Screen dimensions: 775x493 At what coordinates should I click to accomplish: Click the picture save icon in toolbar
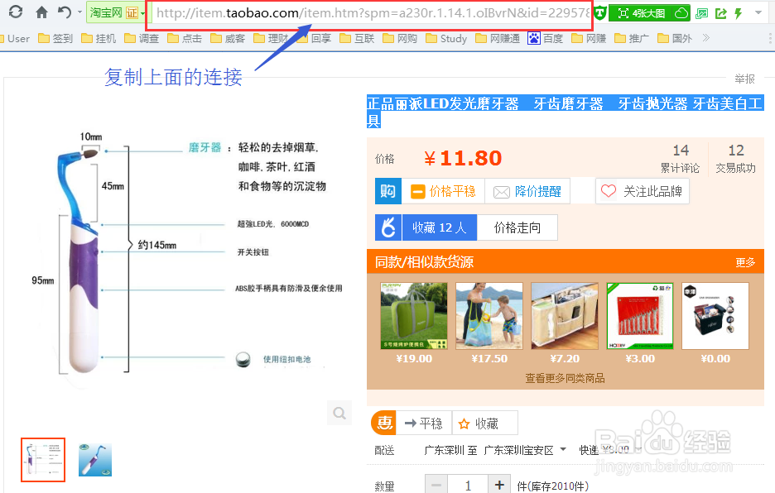(702, 13)
